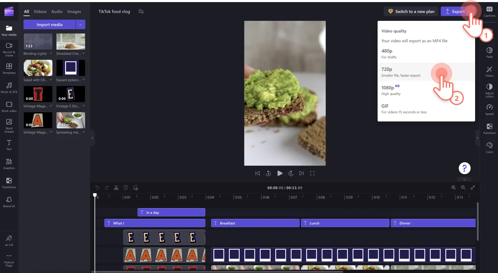Select the 'in a day' text clip

(x=171, y=212)
